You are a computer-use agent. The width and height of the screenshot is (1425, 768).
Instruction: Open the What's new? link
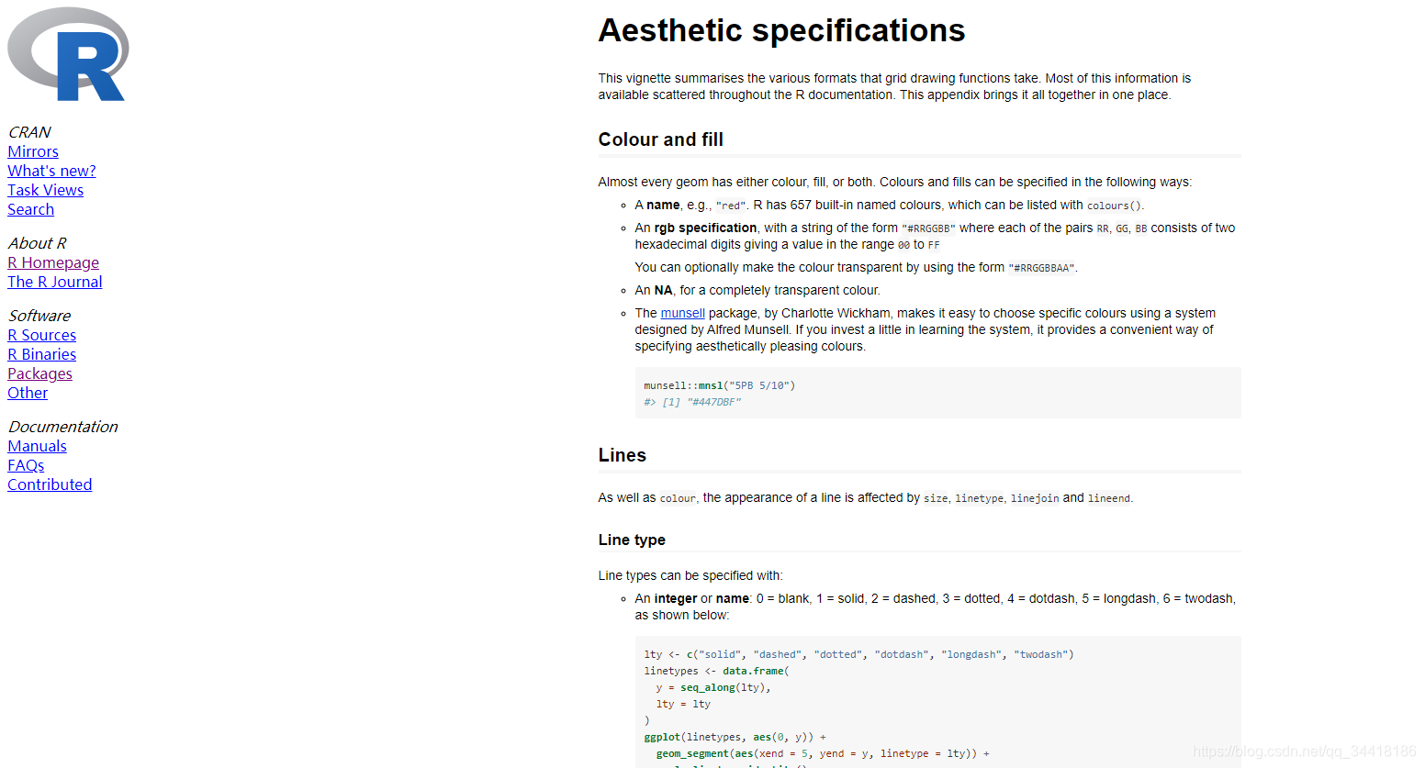click(51, 171)
